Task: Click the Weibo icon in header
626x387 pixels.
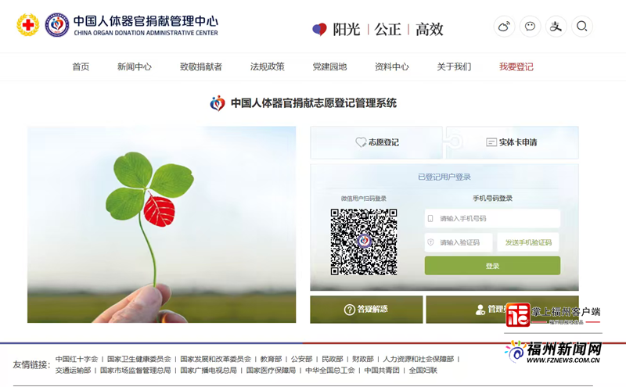Action: tap(505, 27)
